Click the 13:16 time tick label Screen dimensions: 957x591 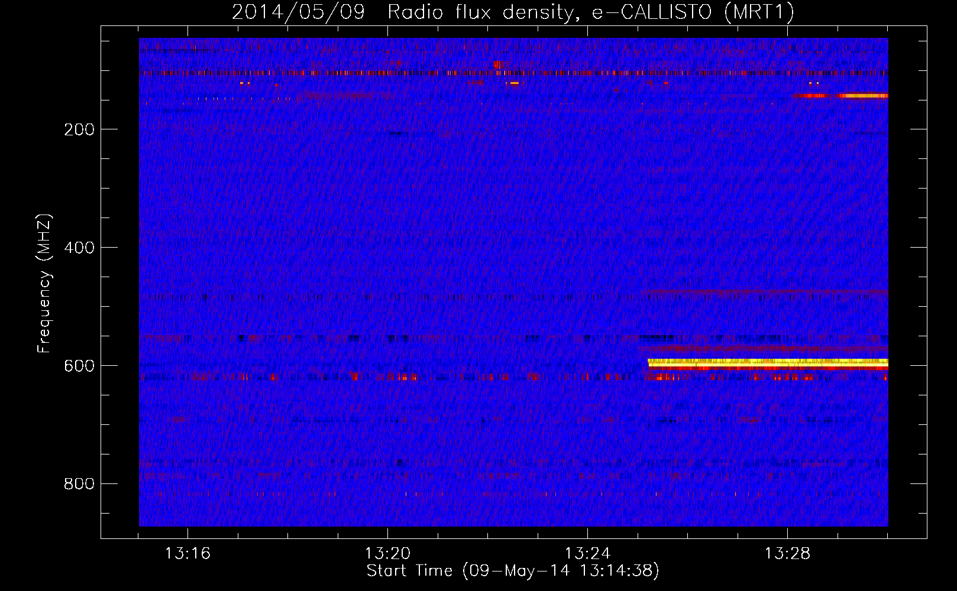[187, 554]
